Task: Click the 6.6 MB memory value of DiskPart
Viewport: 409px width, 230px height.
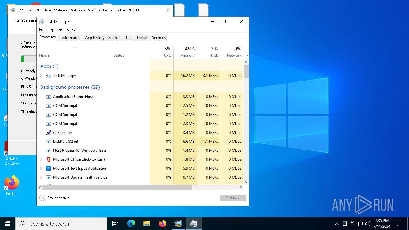Action: (189, 142)
